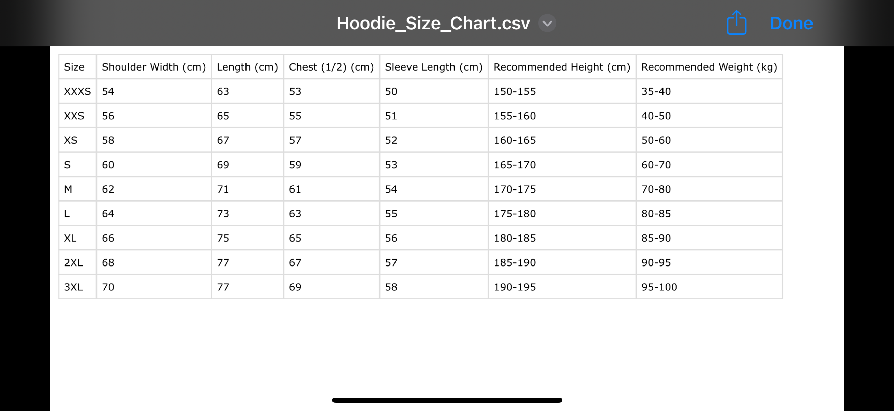894x411 pixels.
Task: Select the 2XL sleeve length value 57
Action: click(x=391, y=262)
